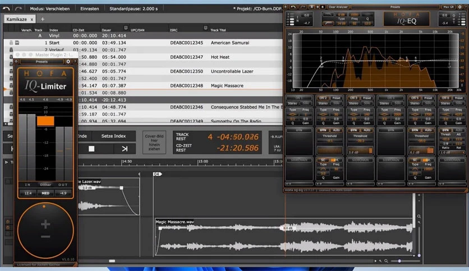Click the timeline zoom magnifier icon
The height and width of the screenshot is (271, 469).
tap(386, 261)
